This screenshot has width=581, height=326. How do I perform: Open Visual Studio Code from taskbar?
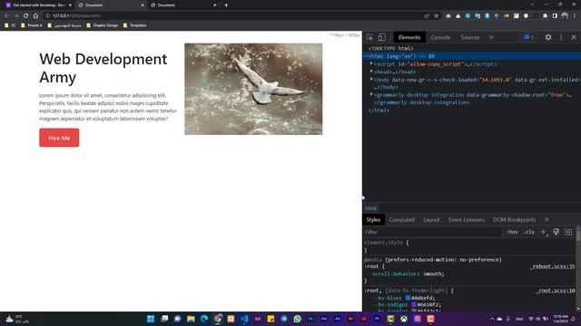244,319
